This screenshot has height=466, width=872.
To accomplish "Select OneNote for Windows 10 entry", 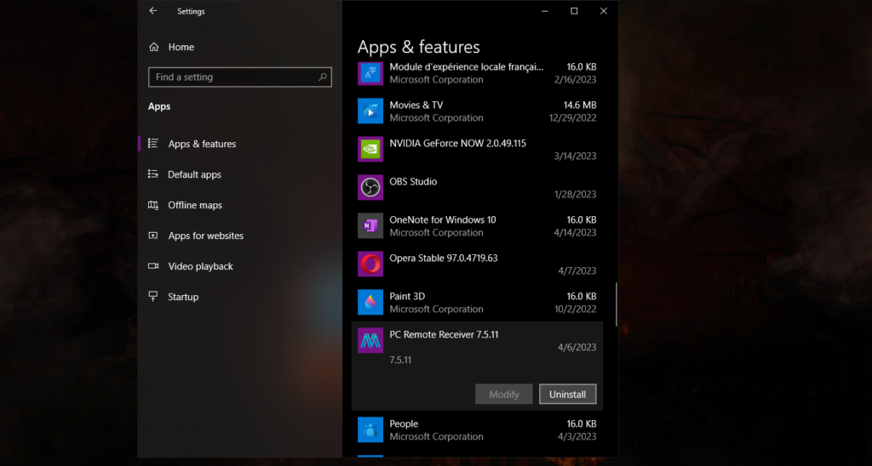I will pyautogui.click(x=443, y=220).
